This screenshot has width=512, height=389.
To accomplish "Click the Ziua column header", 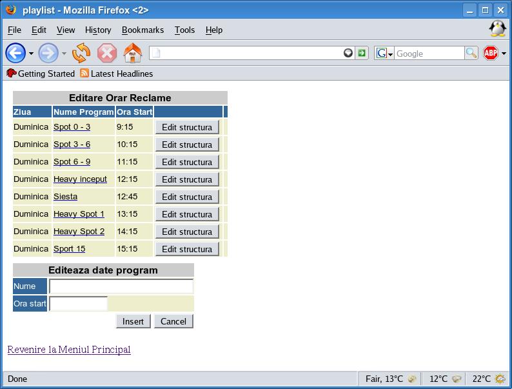I will pyautogui.click(x=32, y=112).
